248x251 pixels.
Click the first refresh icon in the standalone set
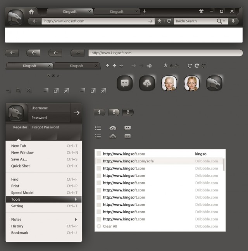point(190,66)
